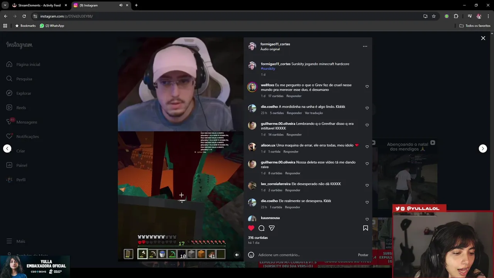Click the address bar URL
494x278 pixels.
pos(66,16)
